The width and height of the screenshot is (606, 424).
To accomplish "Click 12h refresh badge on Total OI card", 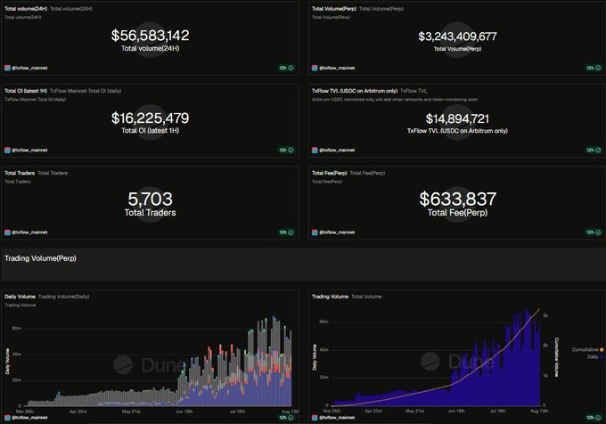I will 286,151.
